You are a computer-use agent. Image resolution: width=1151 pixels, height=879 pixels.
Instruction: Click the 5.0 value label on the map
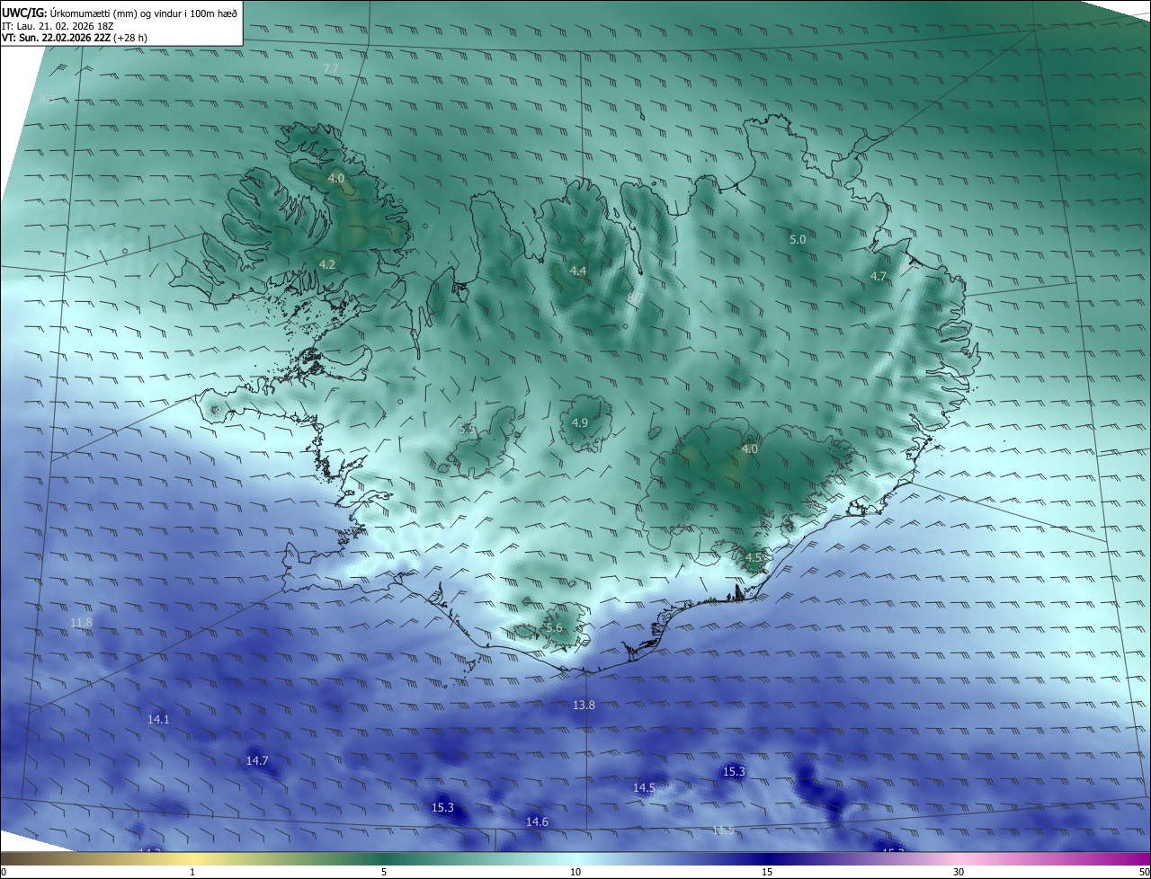click(x=798, y=239)
